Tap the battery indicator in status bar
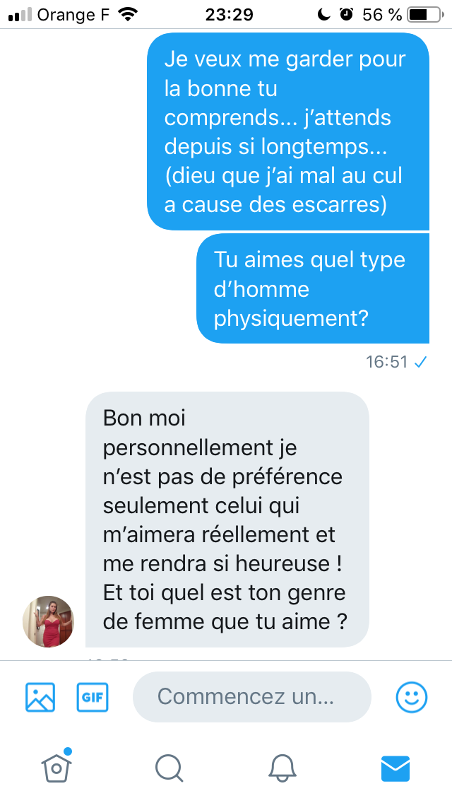Screen dimensions: 452x803 tap(425, 15)
